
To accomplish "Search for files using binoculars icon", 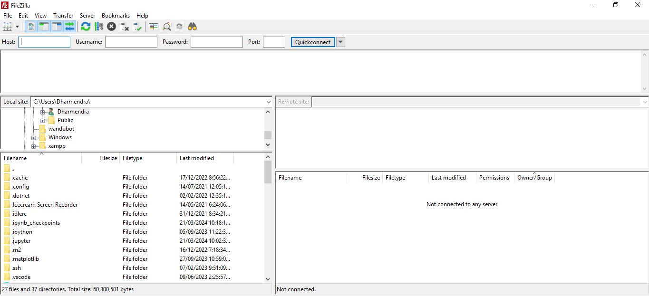I will [193, 27].
